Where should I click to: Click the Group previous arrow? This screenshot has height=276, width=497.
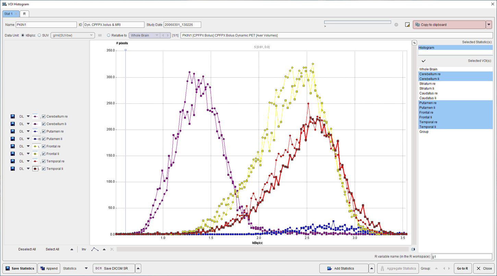coord(445,268)
